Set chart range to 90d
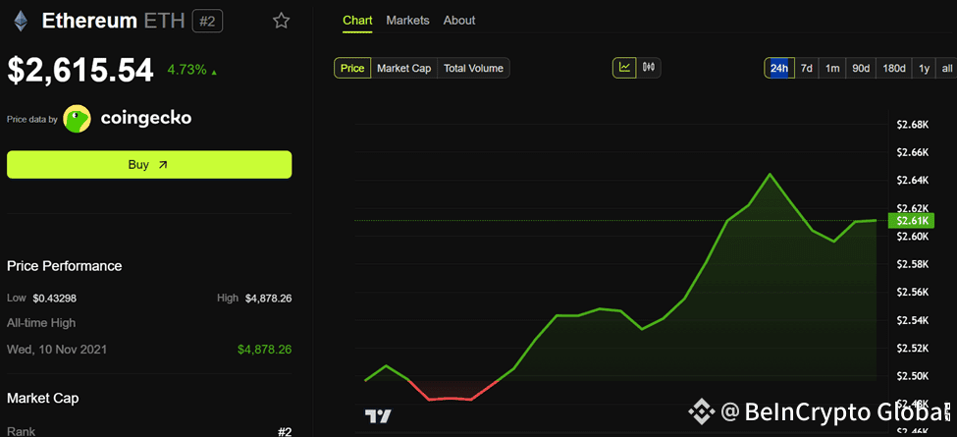The height and width of the screenshot is (437, 957). (x=861, y=69)
